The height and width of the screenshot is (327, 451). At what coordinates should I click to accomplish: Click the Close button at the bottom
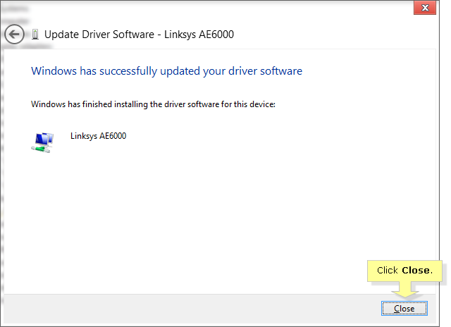point(404,308)
